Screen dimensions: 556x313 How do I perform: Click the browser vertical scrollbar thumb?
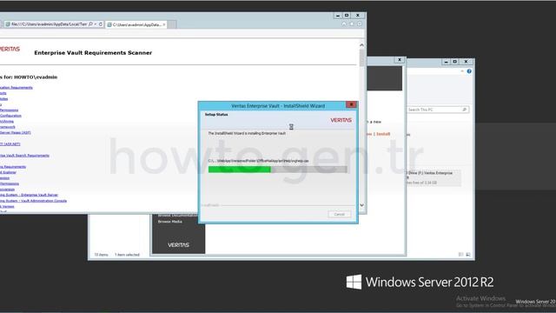(361, 58)
